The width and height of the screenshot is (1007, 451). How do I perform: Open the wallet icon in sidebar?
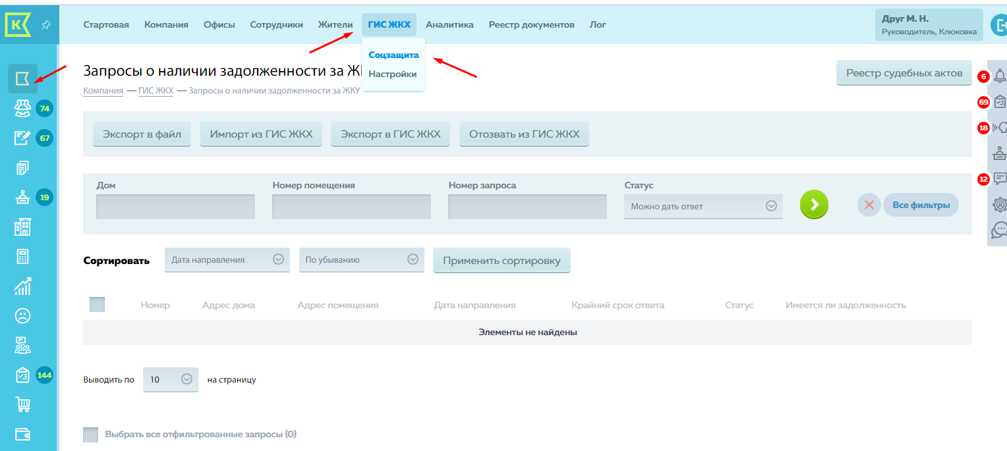click(x=22, y=434)
